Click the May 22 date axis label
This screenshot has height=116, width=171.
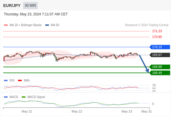tap(77, 111)
